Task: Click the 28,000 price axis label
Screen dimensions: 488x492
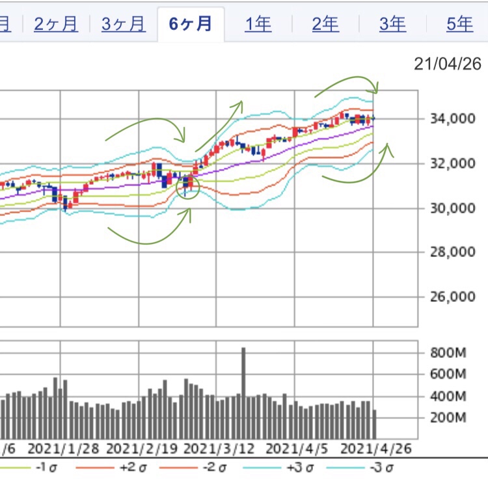Action: point(453,252)
